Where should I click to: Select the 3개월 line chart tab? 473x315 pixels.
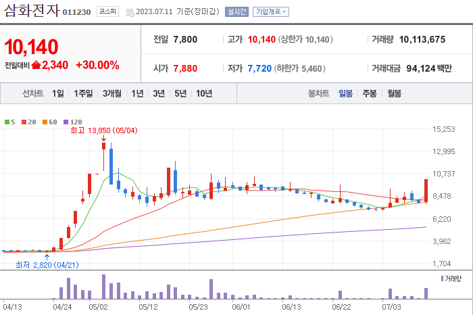[112, 93]
